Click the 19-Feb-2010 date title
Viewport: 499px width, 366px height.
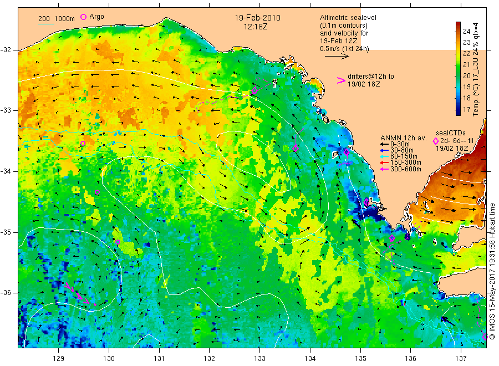tap(257, 18)
